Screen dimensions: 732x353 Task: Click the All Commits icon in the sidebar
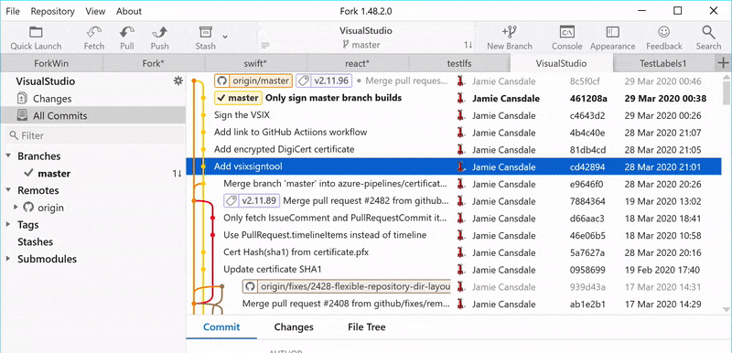[x=22, y=115]
